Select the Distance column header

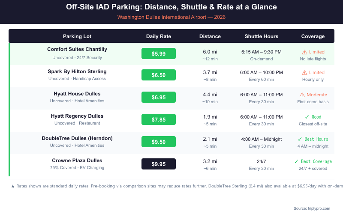point(210,36)
